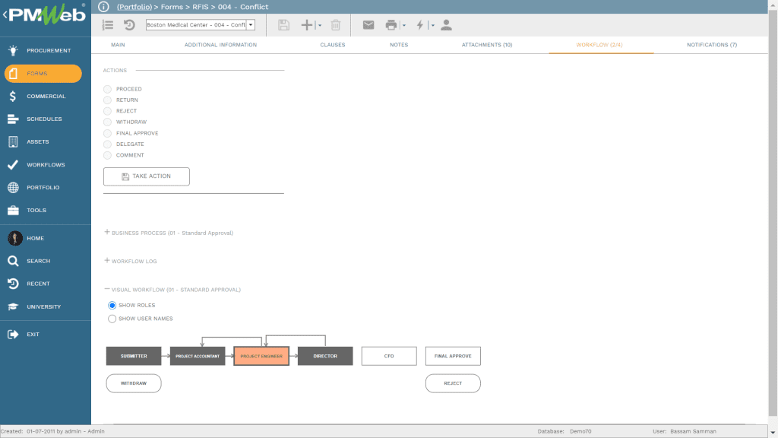Screen dimensions: 778x438
Task: Select the Delegate action radio button
Action: pyautogui.click(x=107, y=144)
